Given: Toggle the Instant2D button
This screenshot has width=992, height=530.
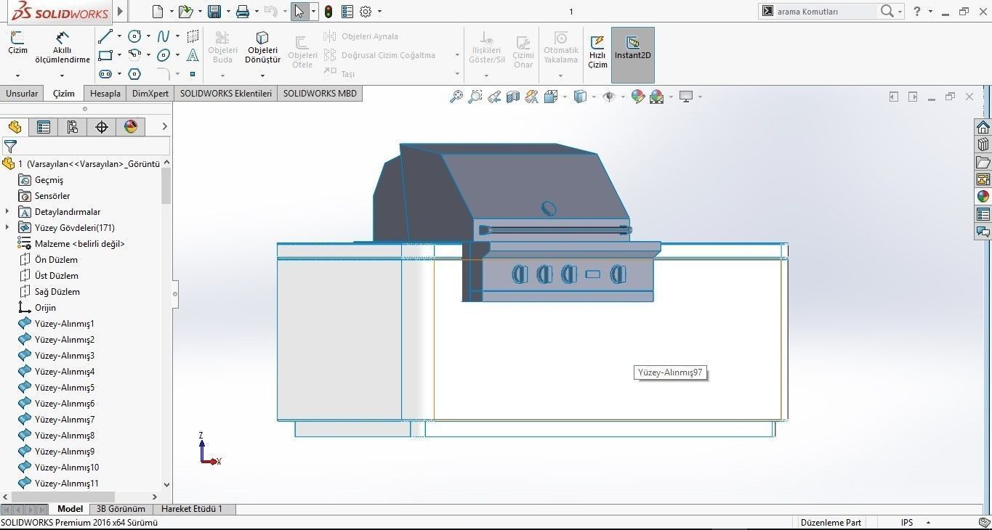Looking at the screenshot, I should (633, 55).
